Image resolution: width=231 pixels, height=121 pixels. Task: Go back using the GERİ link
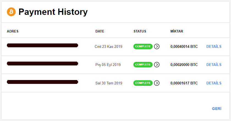(217, 109)
